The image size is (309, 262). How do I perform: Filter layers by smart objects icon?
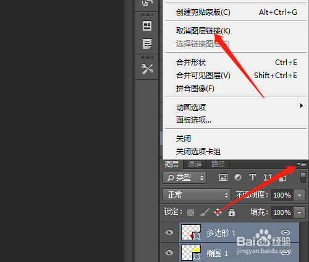click(282, 178)
